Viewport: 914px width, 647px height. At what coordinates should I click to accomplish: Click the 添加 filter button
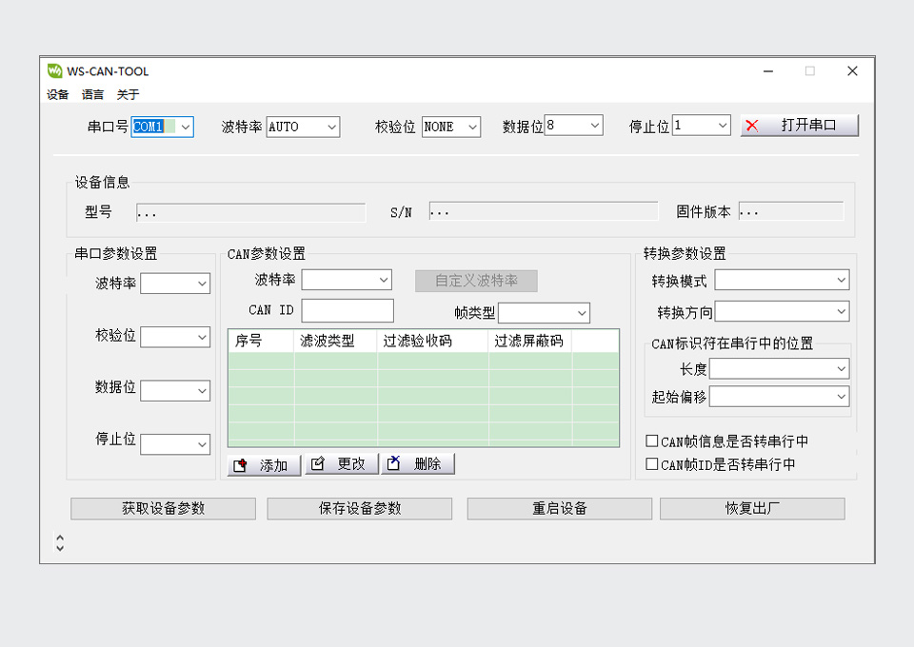264,465
